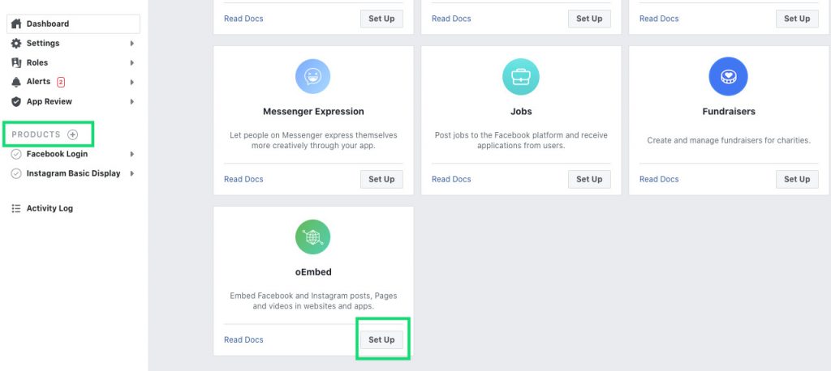Image resolution: width=831 pixels, height=371 pixels.
Task: Click the Facebook Login checkmark circle
Action: [x=16, y=154]
